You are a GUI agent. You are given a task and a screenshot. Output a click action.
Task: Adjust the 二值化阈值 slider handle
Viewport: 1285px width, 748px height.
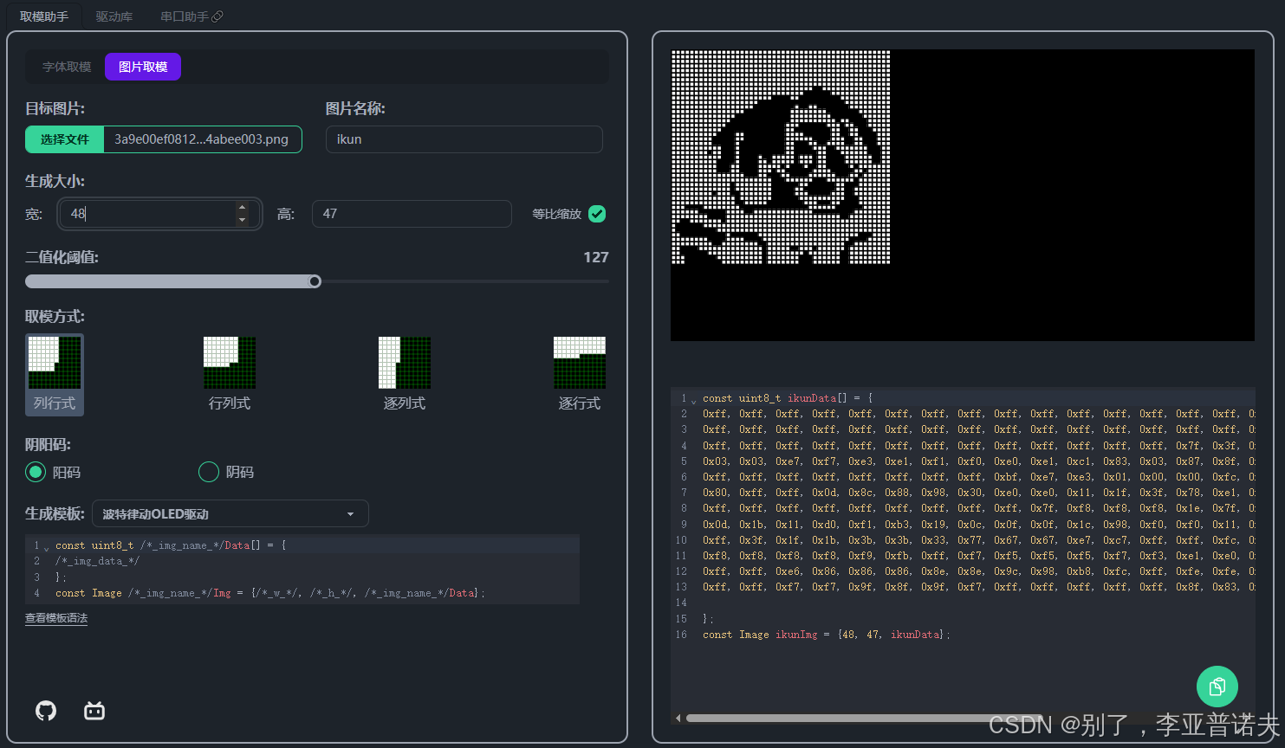(315, 281)
